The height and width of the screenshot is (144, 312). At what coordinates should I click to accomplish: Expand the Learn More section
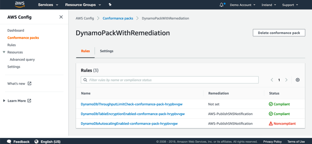(x=4, y=101)
